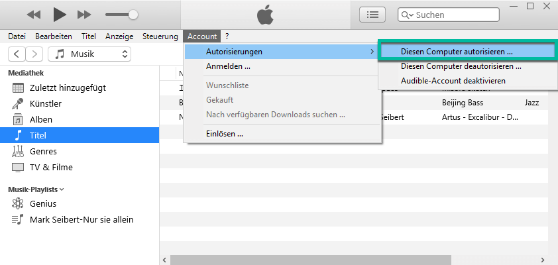The height and width of the screenshot is (265, 558).
Task: Open the Musik media type dropdown
Action: [x=89, y=54]
